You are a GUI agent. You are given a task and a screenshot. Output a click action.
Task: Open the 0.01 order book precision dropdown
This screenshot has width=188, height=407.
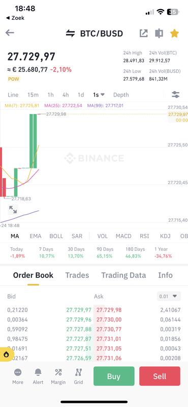coord(169,296)
